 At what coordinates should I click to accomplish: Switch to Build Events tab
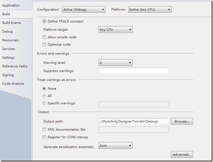[16, 23]
